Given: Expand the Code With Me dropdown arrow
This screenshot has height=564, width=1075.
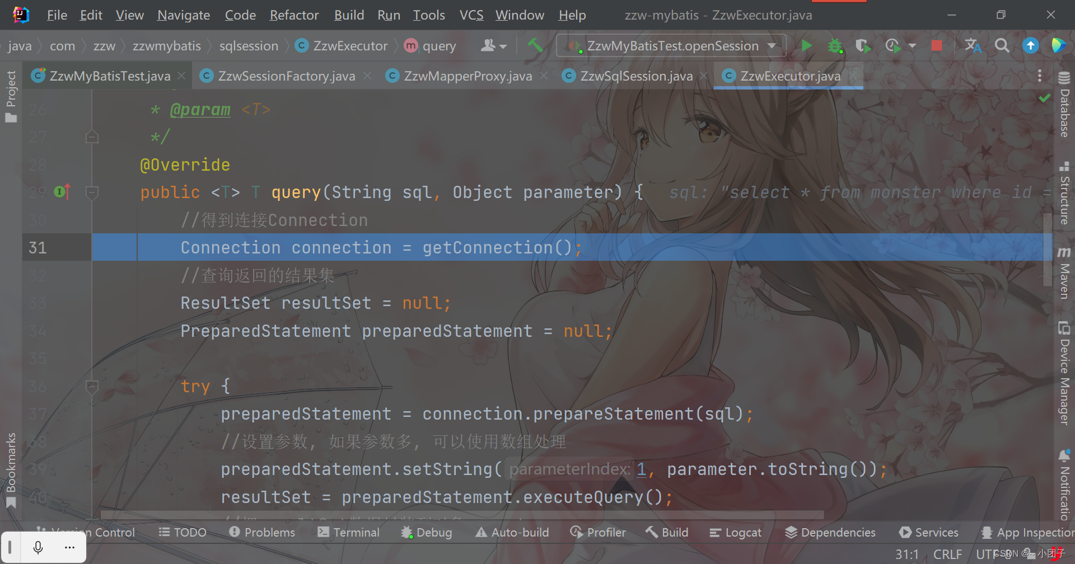Looking at the screenshot, I should [503, 46].
